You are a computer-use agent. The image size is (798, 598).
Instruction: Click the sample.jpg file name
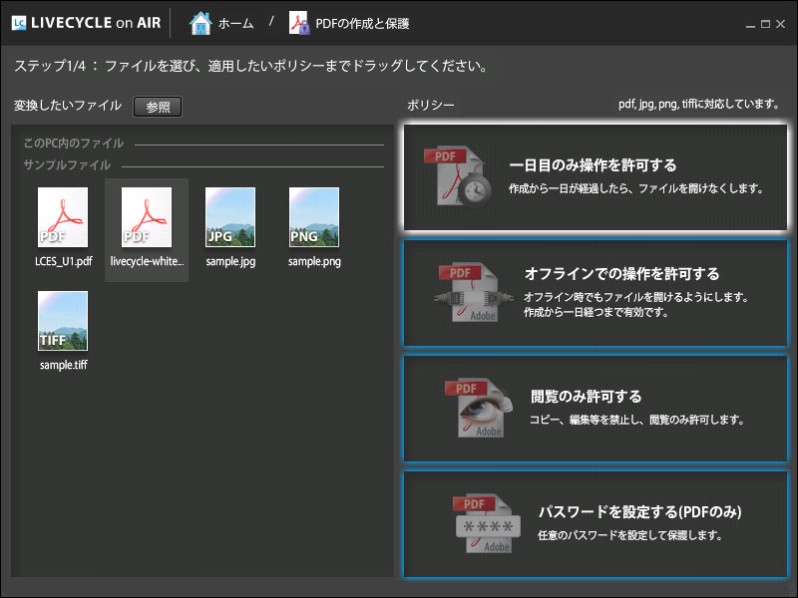[x=230, y=261]
